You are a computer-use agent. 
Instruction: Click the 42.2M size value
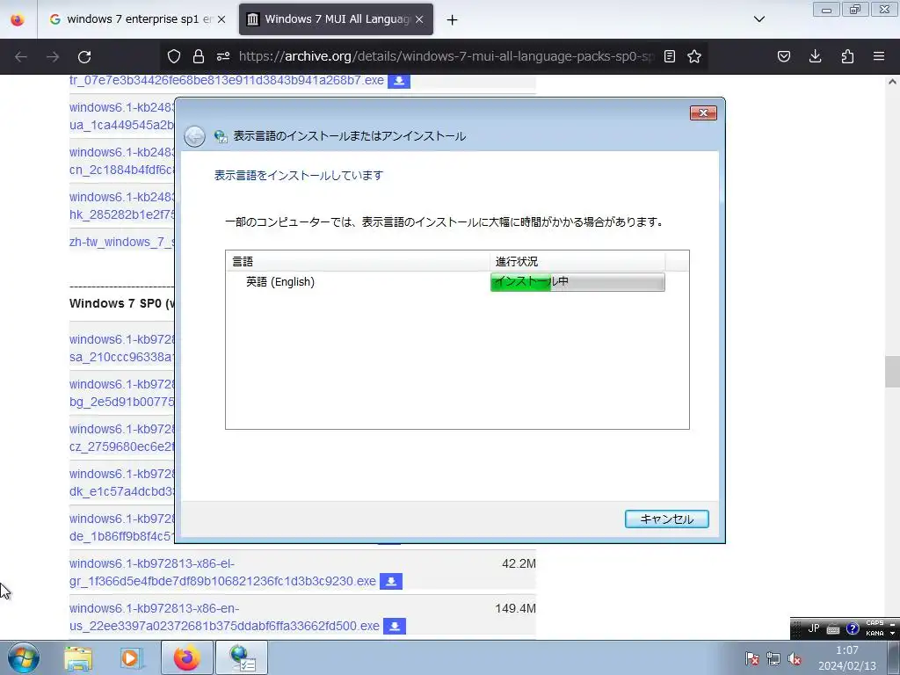[x=519, y=563]
